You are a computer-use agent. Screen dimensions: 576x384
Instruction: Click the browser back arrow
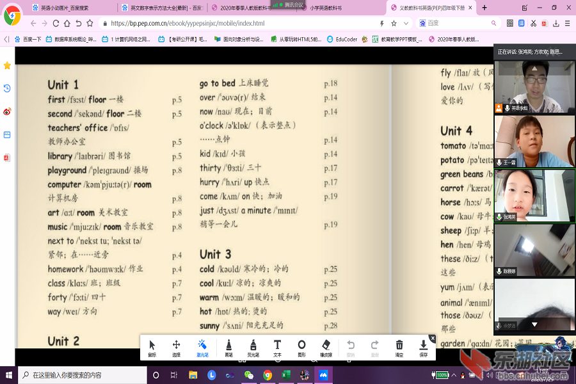(x=33, y=23)
